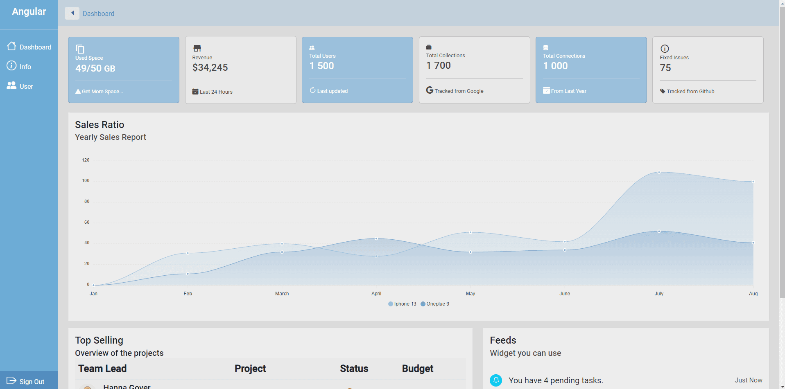Click the calendar icon on Last 24 Hours
This screenshot has width=785, height=389.
[195, 91]
